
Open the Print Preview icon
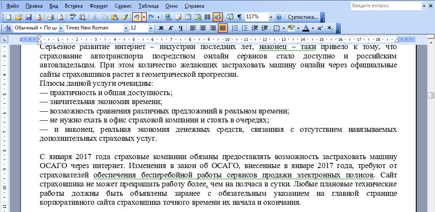[x=61, y=17]
